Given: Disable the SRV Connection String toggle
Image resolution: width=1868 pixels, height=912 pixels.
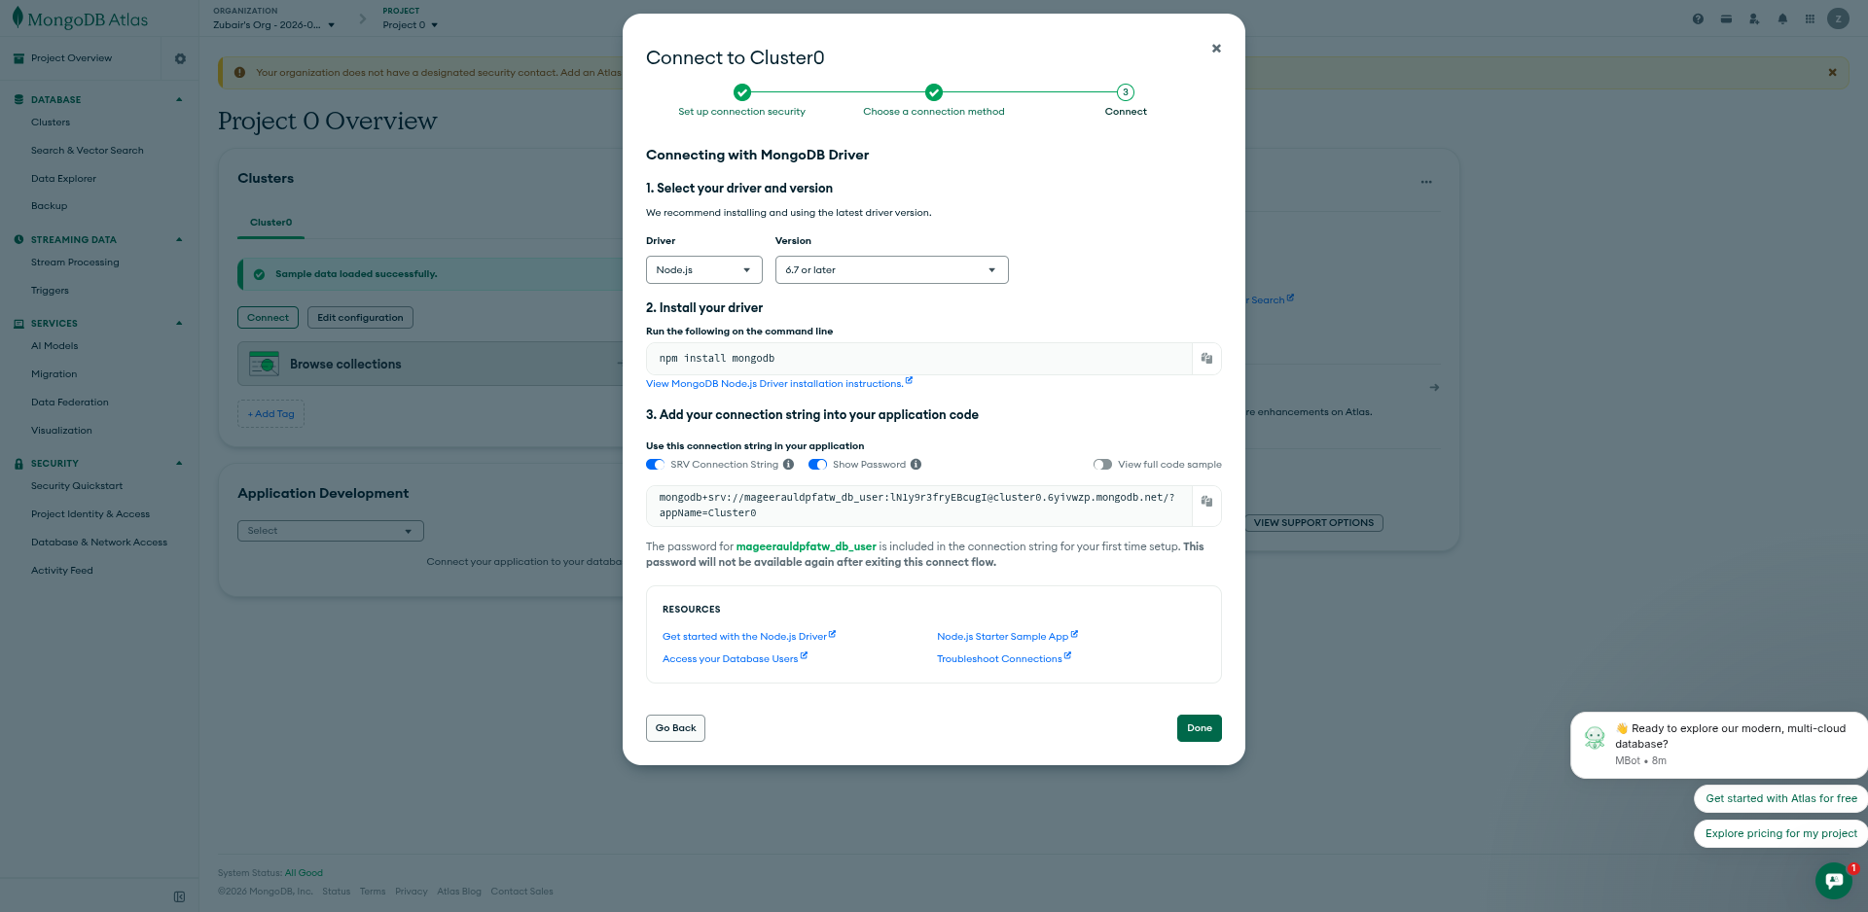Looking at the screenshot, I should tap(655, 465).
